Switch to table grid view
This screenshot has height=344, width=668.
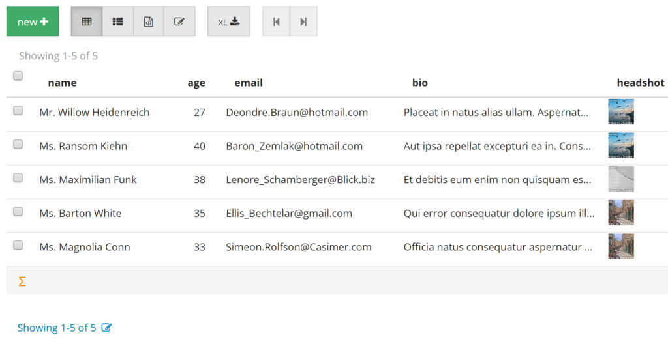pos(87,21)
